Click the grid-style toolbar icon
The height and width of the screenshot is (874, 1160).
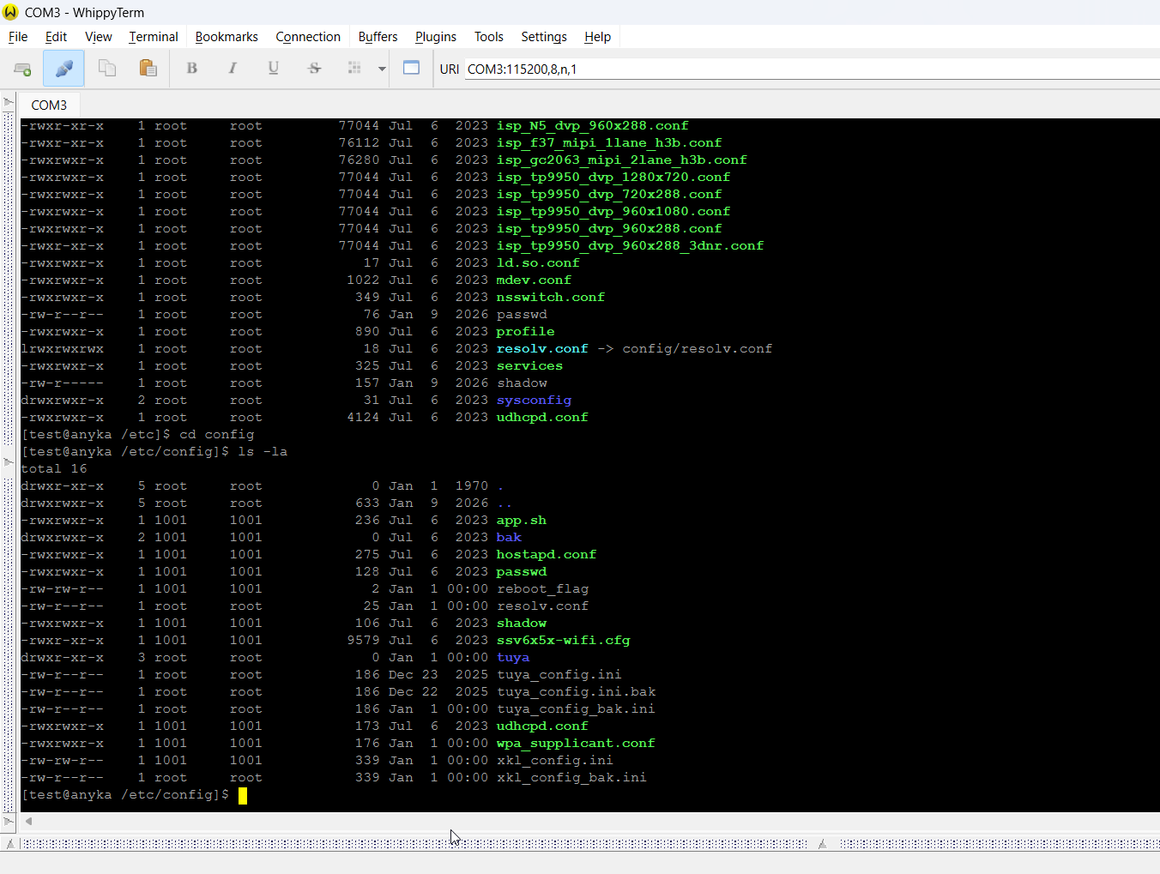click(x=354, y=69)
